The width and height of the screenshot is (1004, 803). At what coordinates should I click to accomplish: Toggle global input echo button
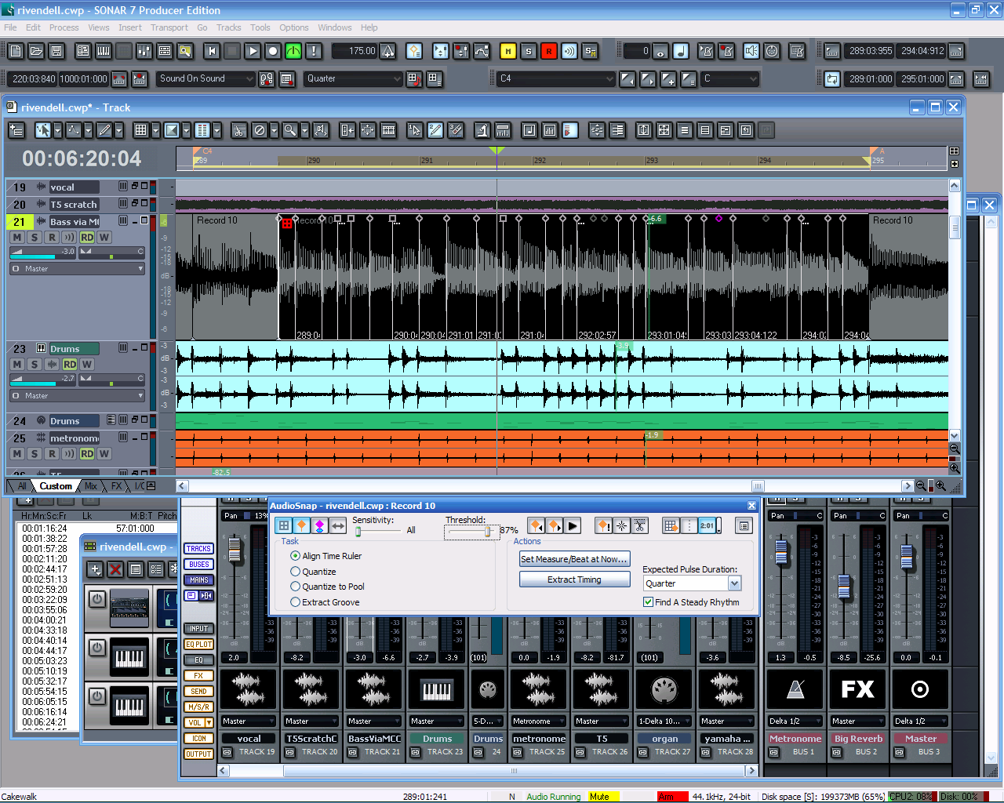(569, 51)
